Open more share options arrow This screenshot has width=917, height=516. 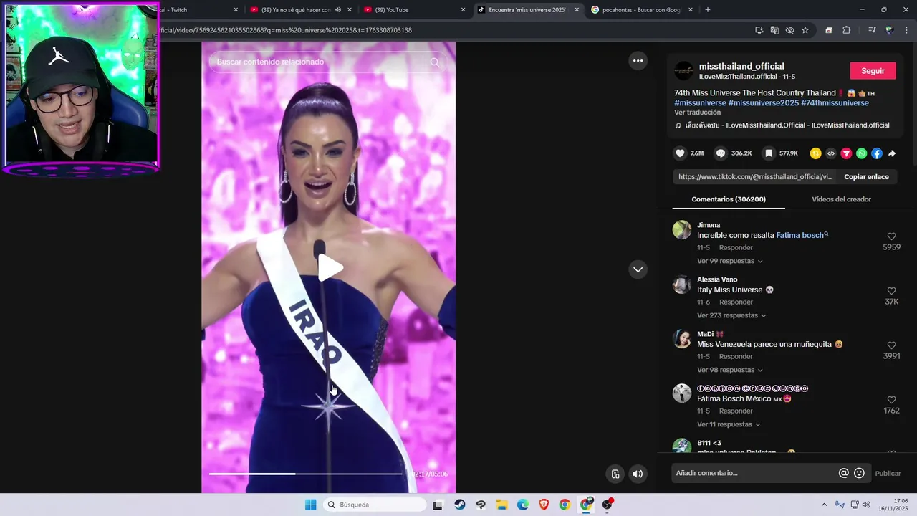click(892, 153)
